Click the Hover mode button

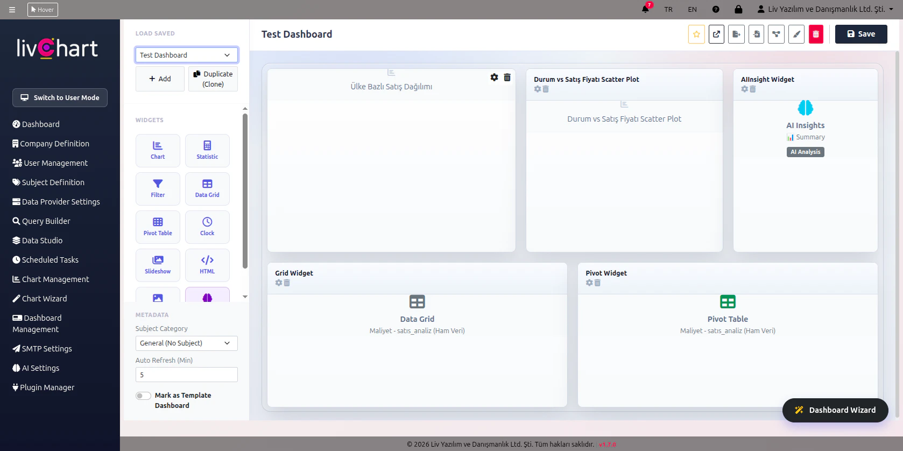(x=43, y=9)
